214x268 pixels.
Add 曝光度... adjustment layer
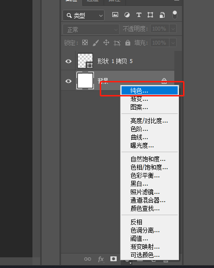(x=150, y=145)
